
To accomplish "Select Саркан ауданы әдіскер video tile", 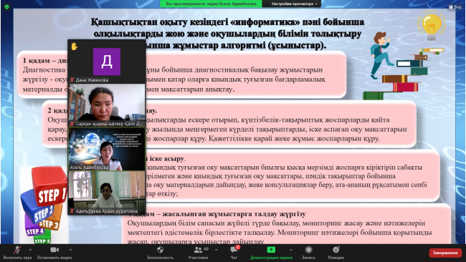I will [107, 105].
